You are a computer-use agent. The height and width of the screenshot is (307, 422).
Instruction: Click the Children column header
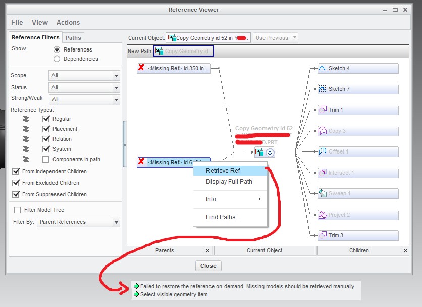click(359, 250)
